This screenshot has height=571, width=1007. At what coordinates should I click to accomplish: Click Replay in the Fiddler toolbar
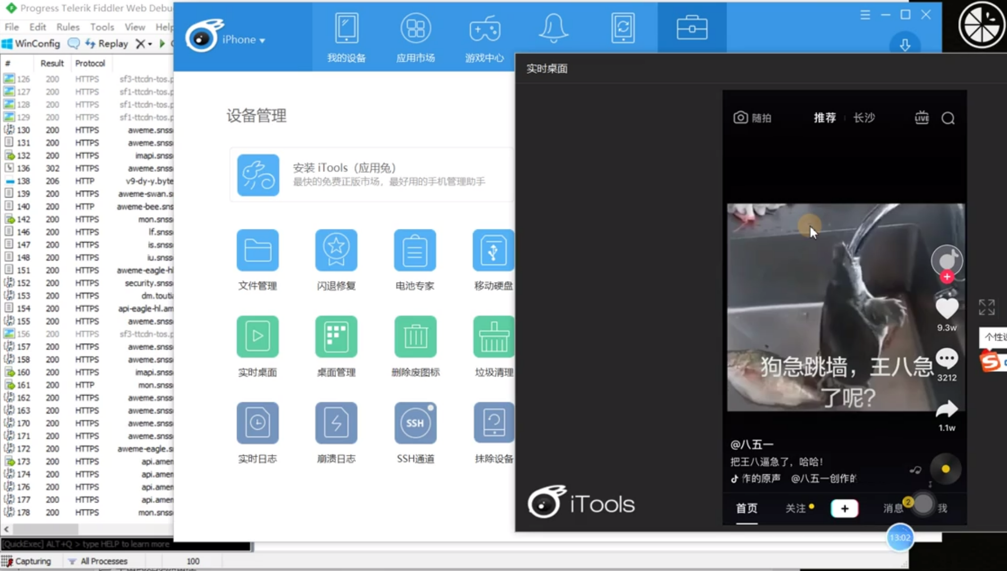point(107,44)
